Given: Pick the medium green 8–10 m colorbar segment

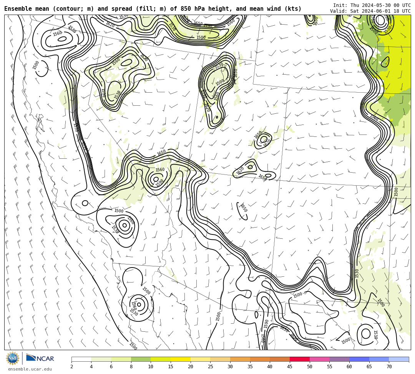Looking at the screenshot, I should (141, 359).
